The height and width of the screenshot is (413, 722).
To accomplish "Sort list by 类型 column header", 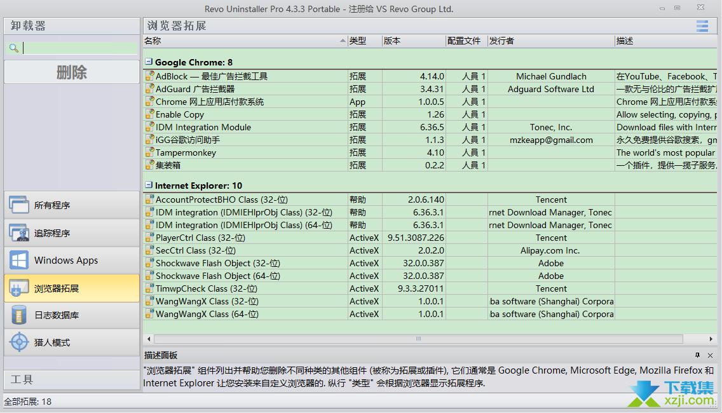I will (x=364, y=41).
